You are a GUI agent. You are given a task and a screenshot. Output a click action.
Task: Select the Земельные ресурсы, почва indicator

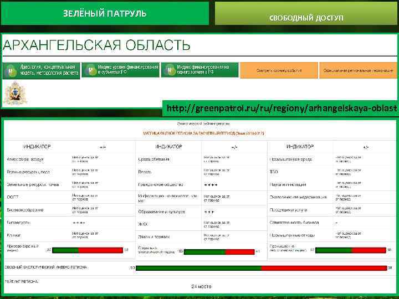[33, 184]
